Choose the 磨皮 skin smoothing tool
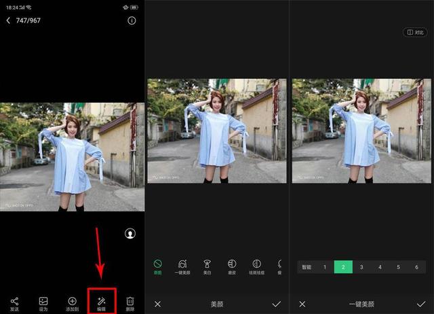 (x=231, y=266)
